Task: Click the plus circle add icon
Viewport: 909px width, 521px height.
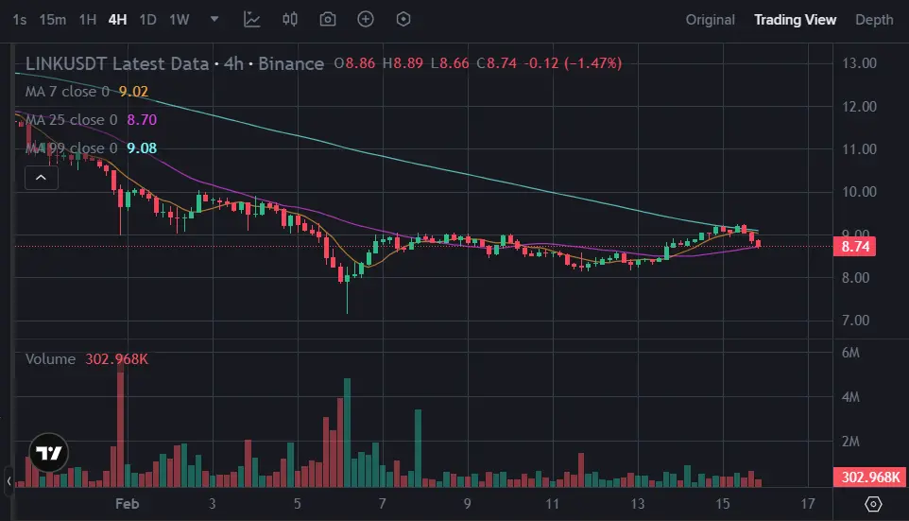Action: [x=366, y=19]
